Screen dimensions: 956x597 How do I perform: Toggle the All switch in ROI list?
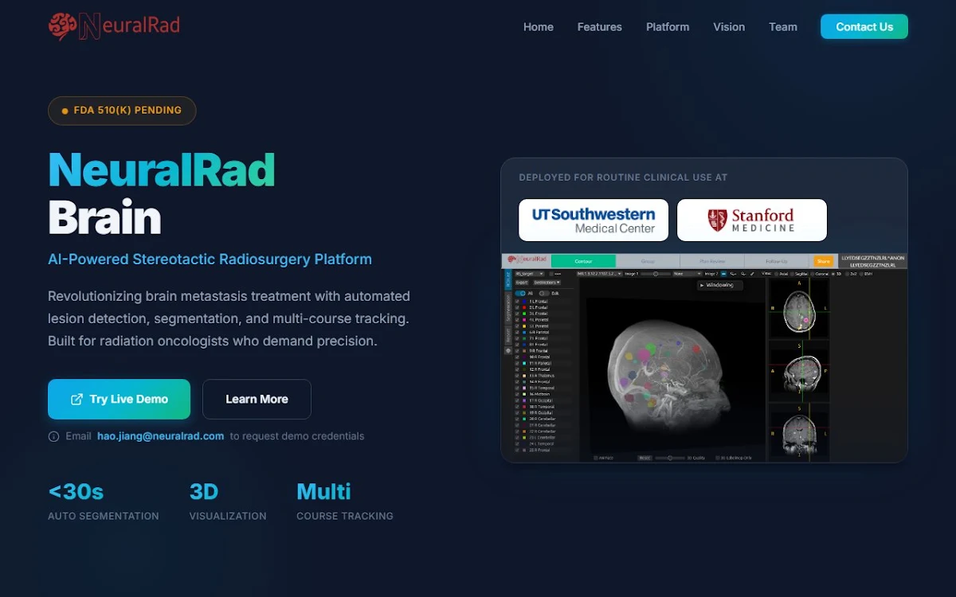pos(520,293)
